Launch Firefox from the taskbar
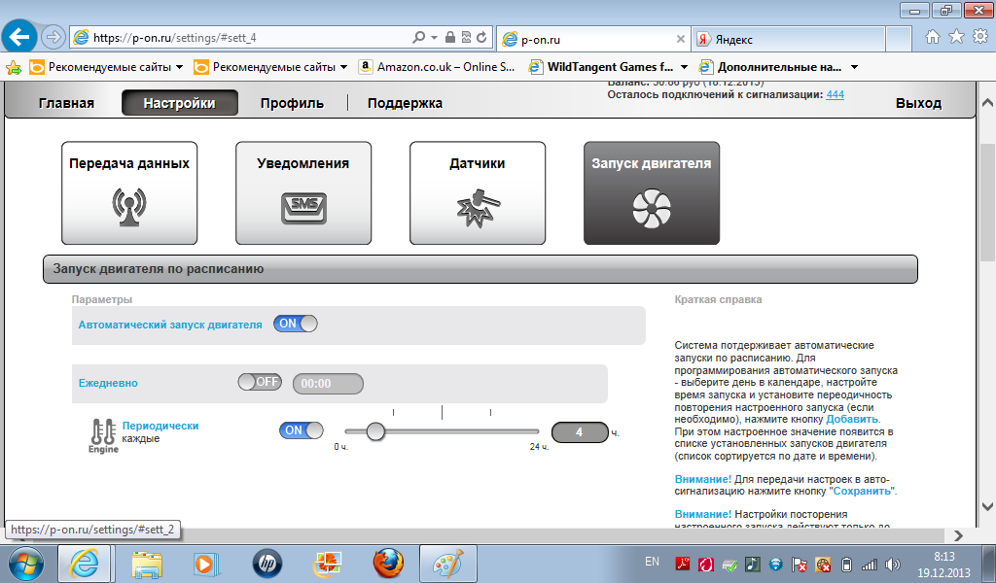This screenshot has width=996, height=583. pyautogui.click(x=387, y=563)
